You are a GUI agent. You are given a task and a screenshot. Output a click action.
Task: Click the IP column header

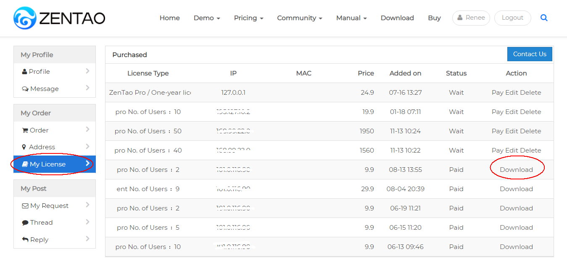tap(233, 73)
